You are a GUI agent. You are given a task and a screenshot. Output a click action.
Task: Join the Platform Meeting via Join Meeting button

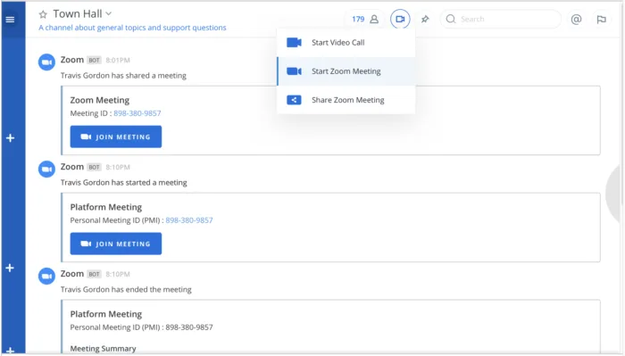click(116, 244)
